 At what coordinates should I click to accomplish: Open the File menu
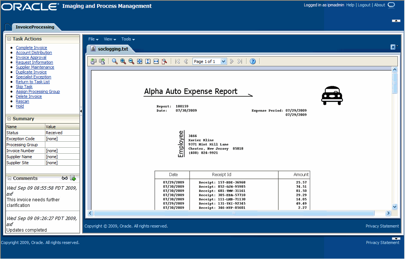point(93,39)
